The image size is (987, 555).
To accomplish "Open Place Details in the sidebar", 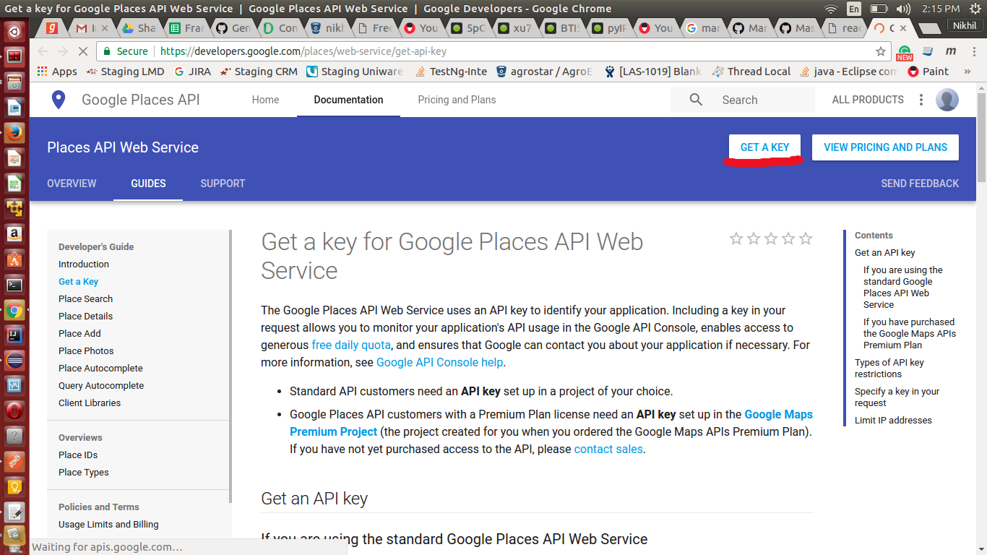I will [85, 317].
